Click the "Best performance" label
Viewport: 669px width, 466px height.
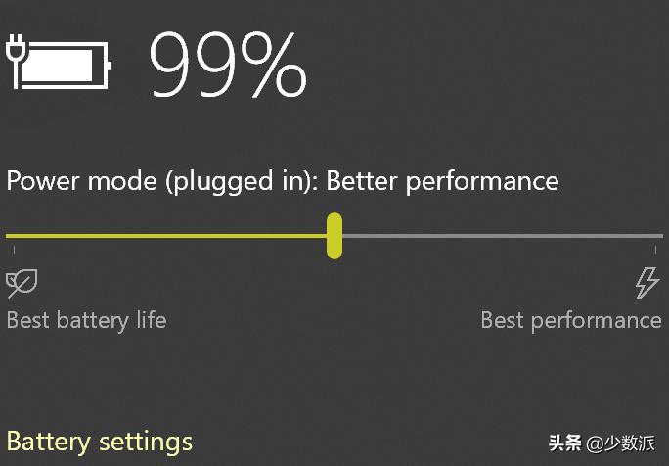click(570, 320)
